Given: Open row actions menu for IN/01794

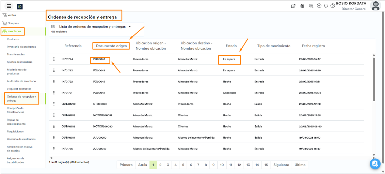Looking at the screenshot, I should pos(54,59).
